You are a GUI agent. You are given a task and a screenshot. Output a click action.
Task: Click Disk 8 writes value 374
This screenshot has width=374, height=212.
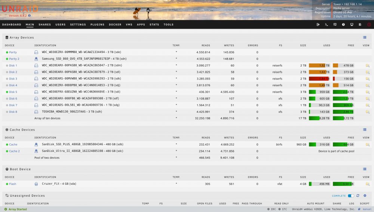click(x=232, y=112)
